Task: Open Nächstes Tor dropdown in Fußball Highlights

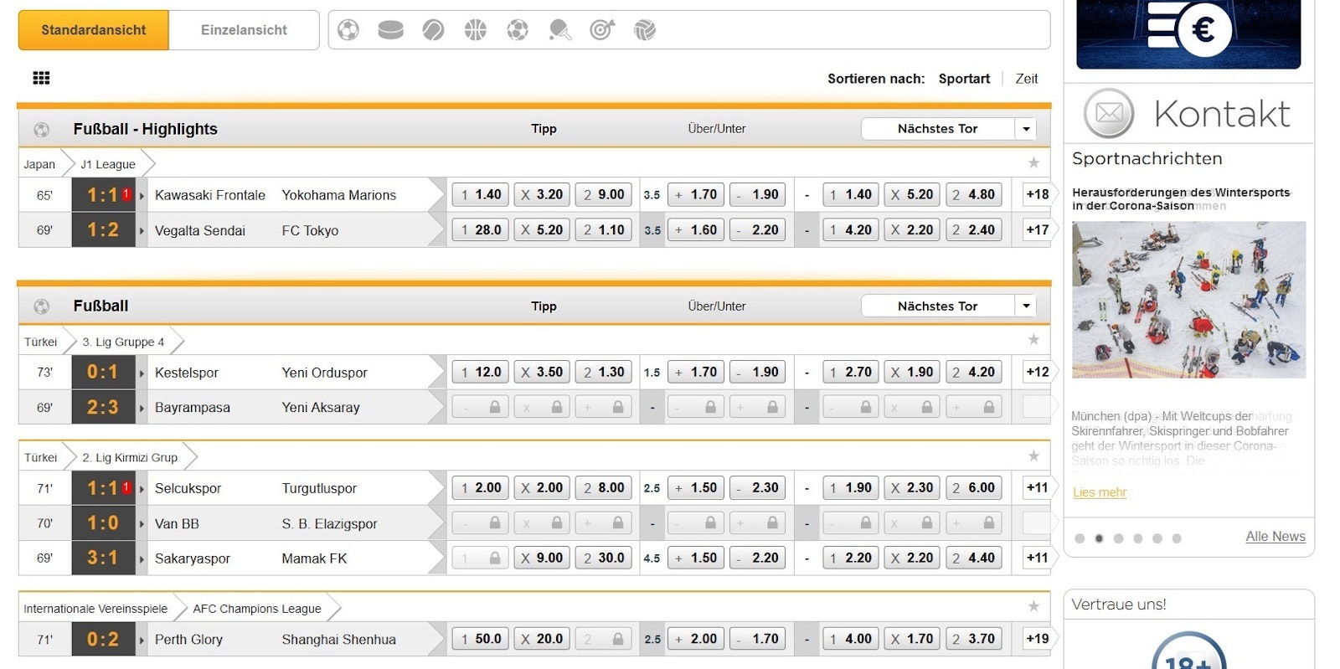Action: (x=1026, y=129)
